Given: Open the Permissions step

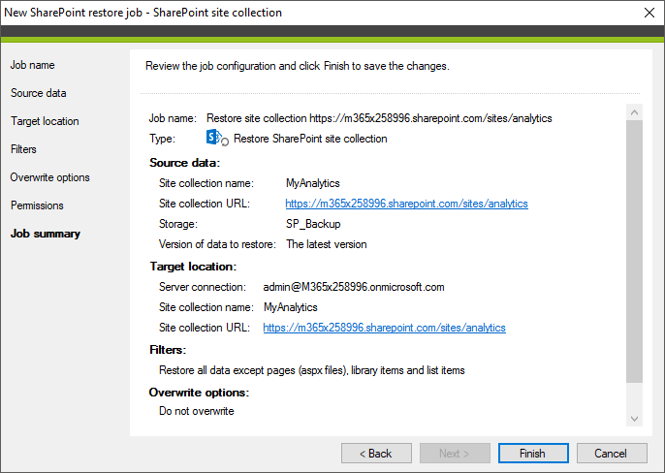Looking at the screenshot, I should 37,205.
